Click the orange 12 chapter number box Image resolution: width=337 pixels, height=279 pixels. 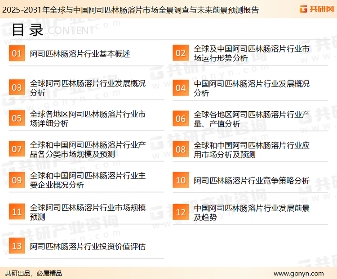coord(181,212)
